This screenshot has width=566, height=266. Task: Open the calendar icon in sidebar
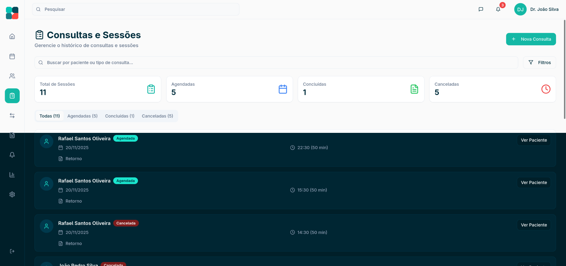(x=12, y=56)
